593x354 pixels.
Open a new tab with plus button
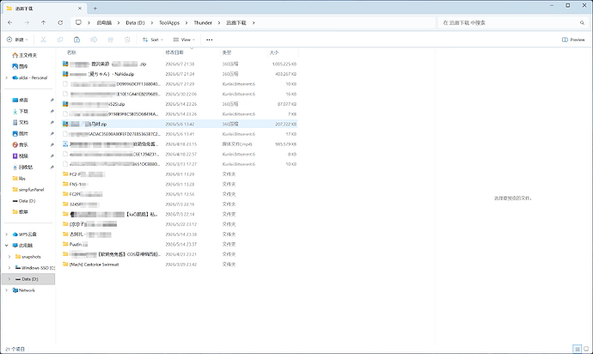pyautogui.click(x=95, y=9)
